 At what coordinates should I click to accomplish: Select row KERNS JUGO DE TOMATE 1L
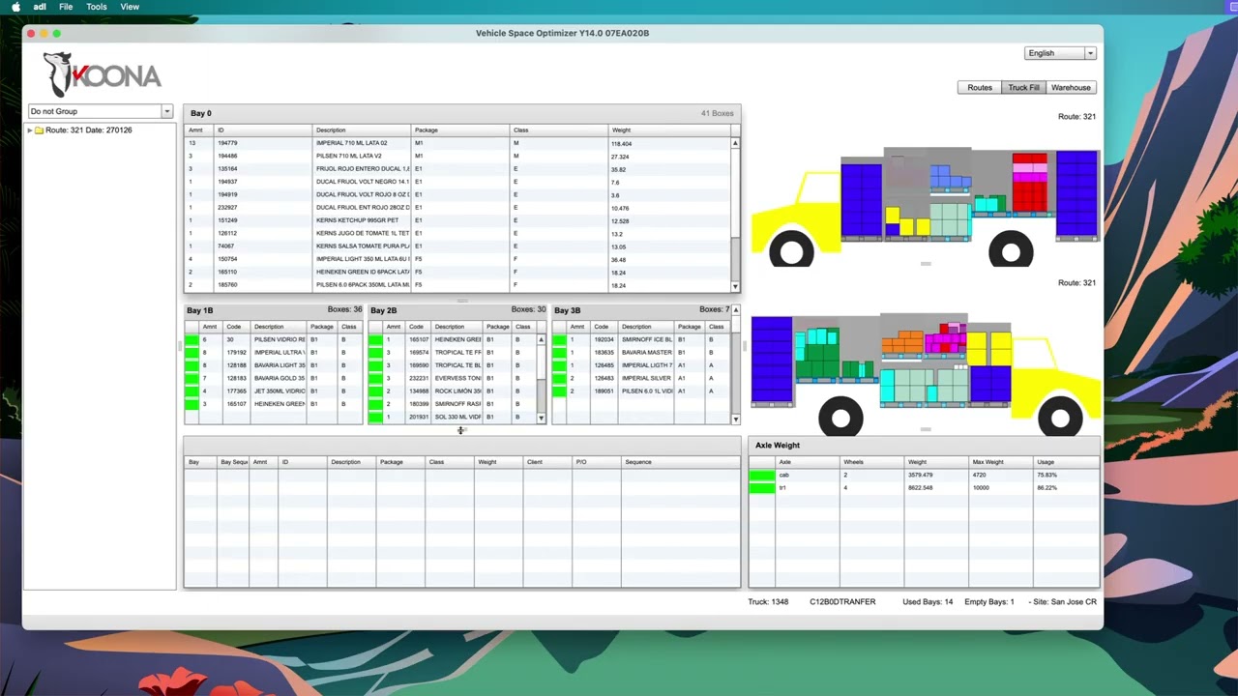[x=457, y=234]
